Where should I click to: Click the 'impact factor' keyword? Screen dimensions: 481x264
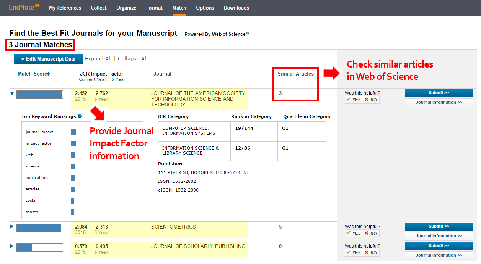tap(39, 143)
